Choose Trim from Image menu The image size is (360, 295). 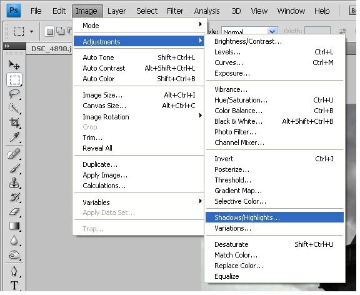click(139, 137)
